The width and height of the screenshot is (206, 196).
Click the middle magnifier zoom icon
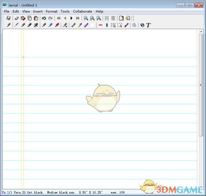92,18
